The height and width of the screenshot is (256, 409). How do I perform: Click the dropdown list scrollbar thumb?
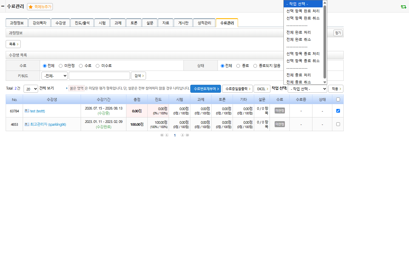[x=325, y=42]
